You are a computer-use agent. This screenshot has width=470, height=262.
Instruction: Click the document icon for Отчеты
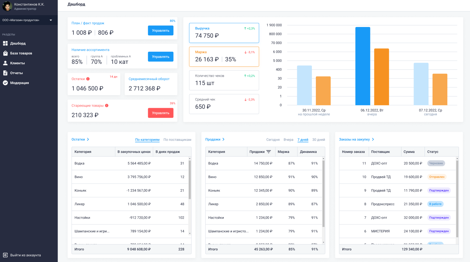(5, 73)
